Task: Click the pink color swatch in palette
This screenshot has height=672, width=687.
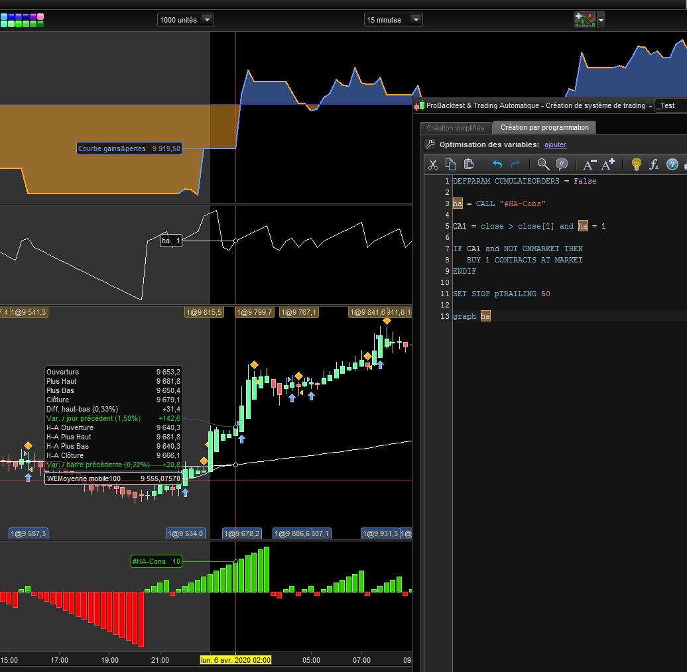Action: 40,17
